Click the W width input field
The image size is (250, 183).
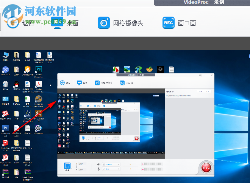pos(82,164)
